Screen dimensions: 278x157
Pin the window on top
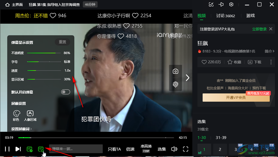[221, 4]
